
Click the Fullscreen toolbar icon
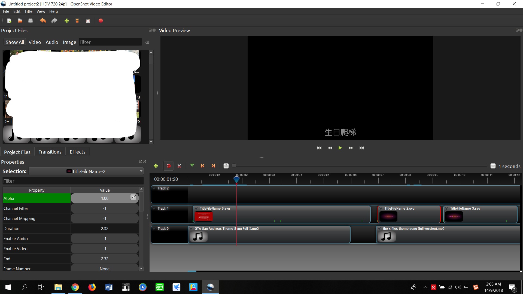click(x=88, y=21)
